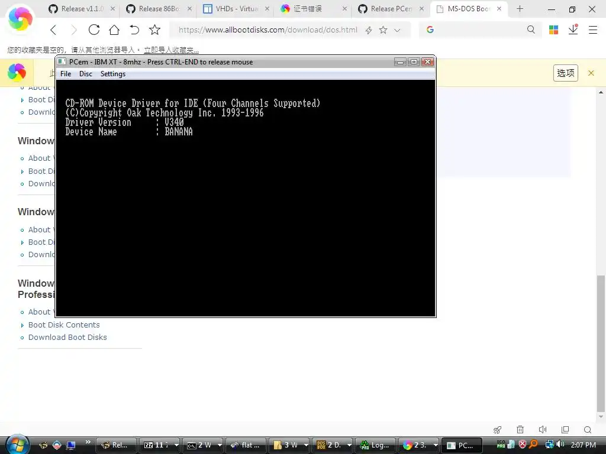The image size is (606, 454).
Task: Open new tab with plus button
Action: coord(520,8)
